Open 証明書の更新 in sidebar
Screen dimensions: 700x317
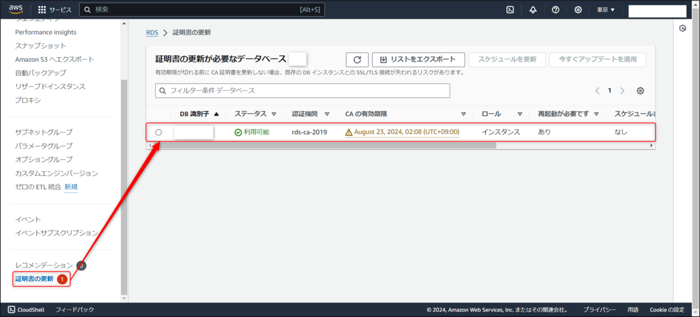[x=34, y=279]
